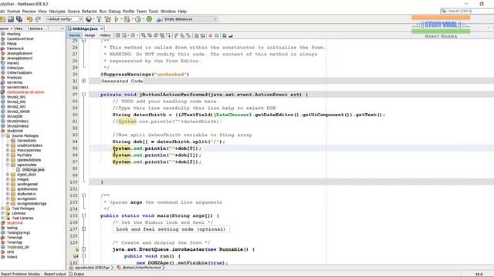Run project with green play icon
The width and height of the screenshot is (494, 277).
tap(117, 19)
